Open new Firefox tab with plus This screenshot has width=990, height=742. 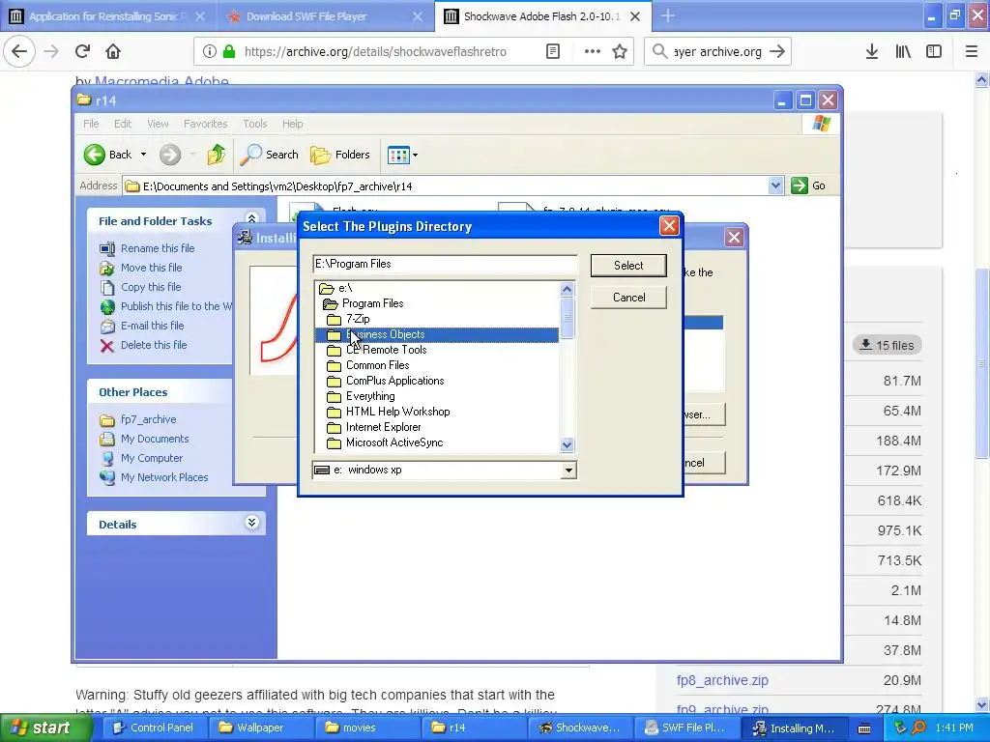(x=667, y=16)
